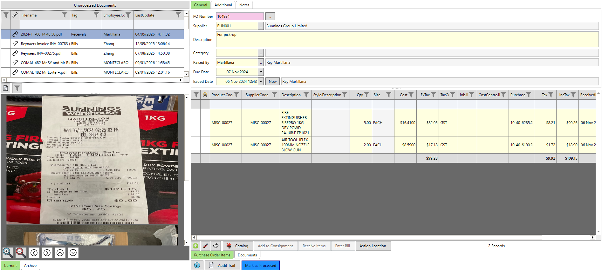Image resolution: width=602 pixels, height=271 pixels.
Task: Click the Cost column filter icon
Action: (x=411, y=95)
